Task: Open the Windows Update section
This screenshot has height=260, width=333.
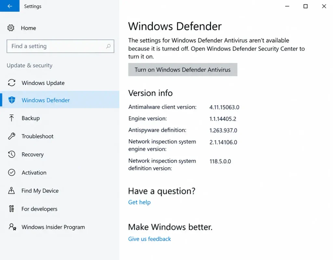Action: pyautogui.click(x=43, y=83)
